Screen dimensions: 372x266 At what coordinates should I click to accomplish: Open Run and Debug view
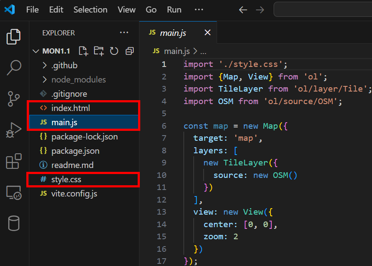tap(13, 130)
